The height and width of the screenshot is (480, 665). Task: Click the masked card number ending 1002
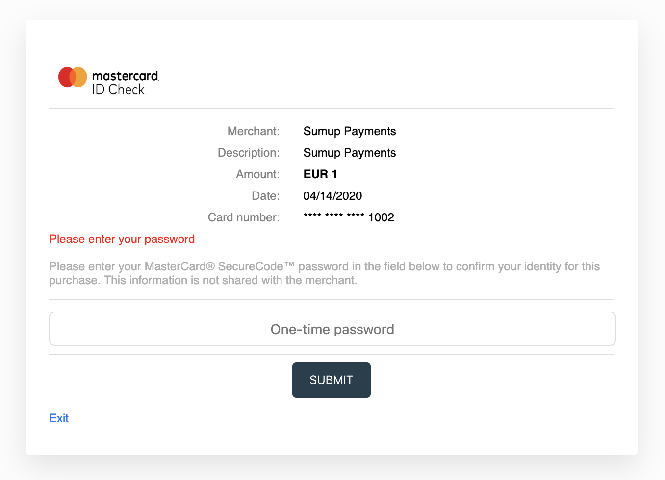point(349,217)
